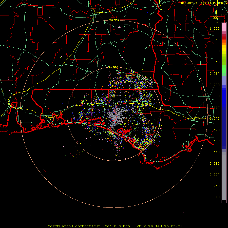This screenshot has height=228, width=228.
Task: Click the TH threshold label
Action: pyautogui.click(x=217, y=197)
